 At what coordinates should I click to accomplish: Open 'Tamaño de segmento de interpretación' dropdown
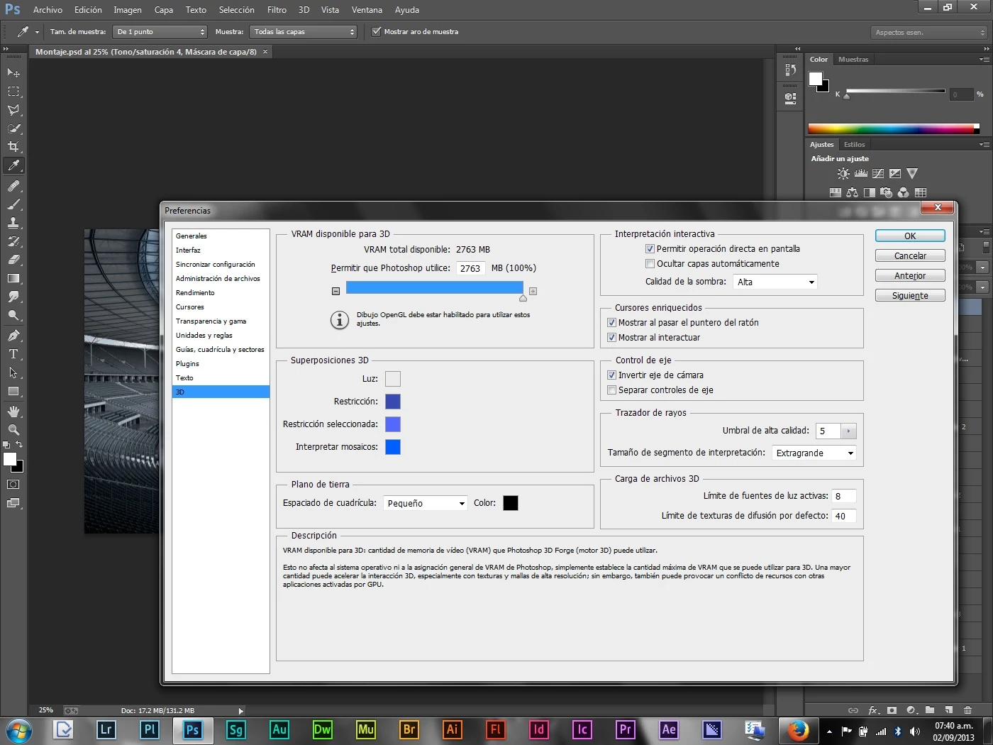(x=814, y=453)
